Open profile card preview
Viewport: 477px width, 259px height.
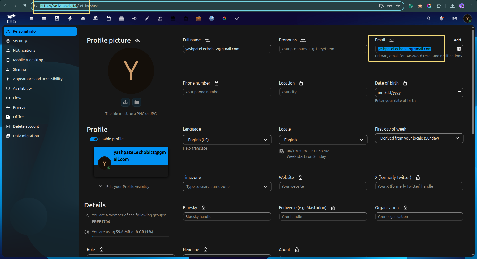coord(131,162)
